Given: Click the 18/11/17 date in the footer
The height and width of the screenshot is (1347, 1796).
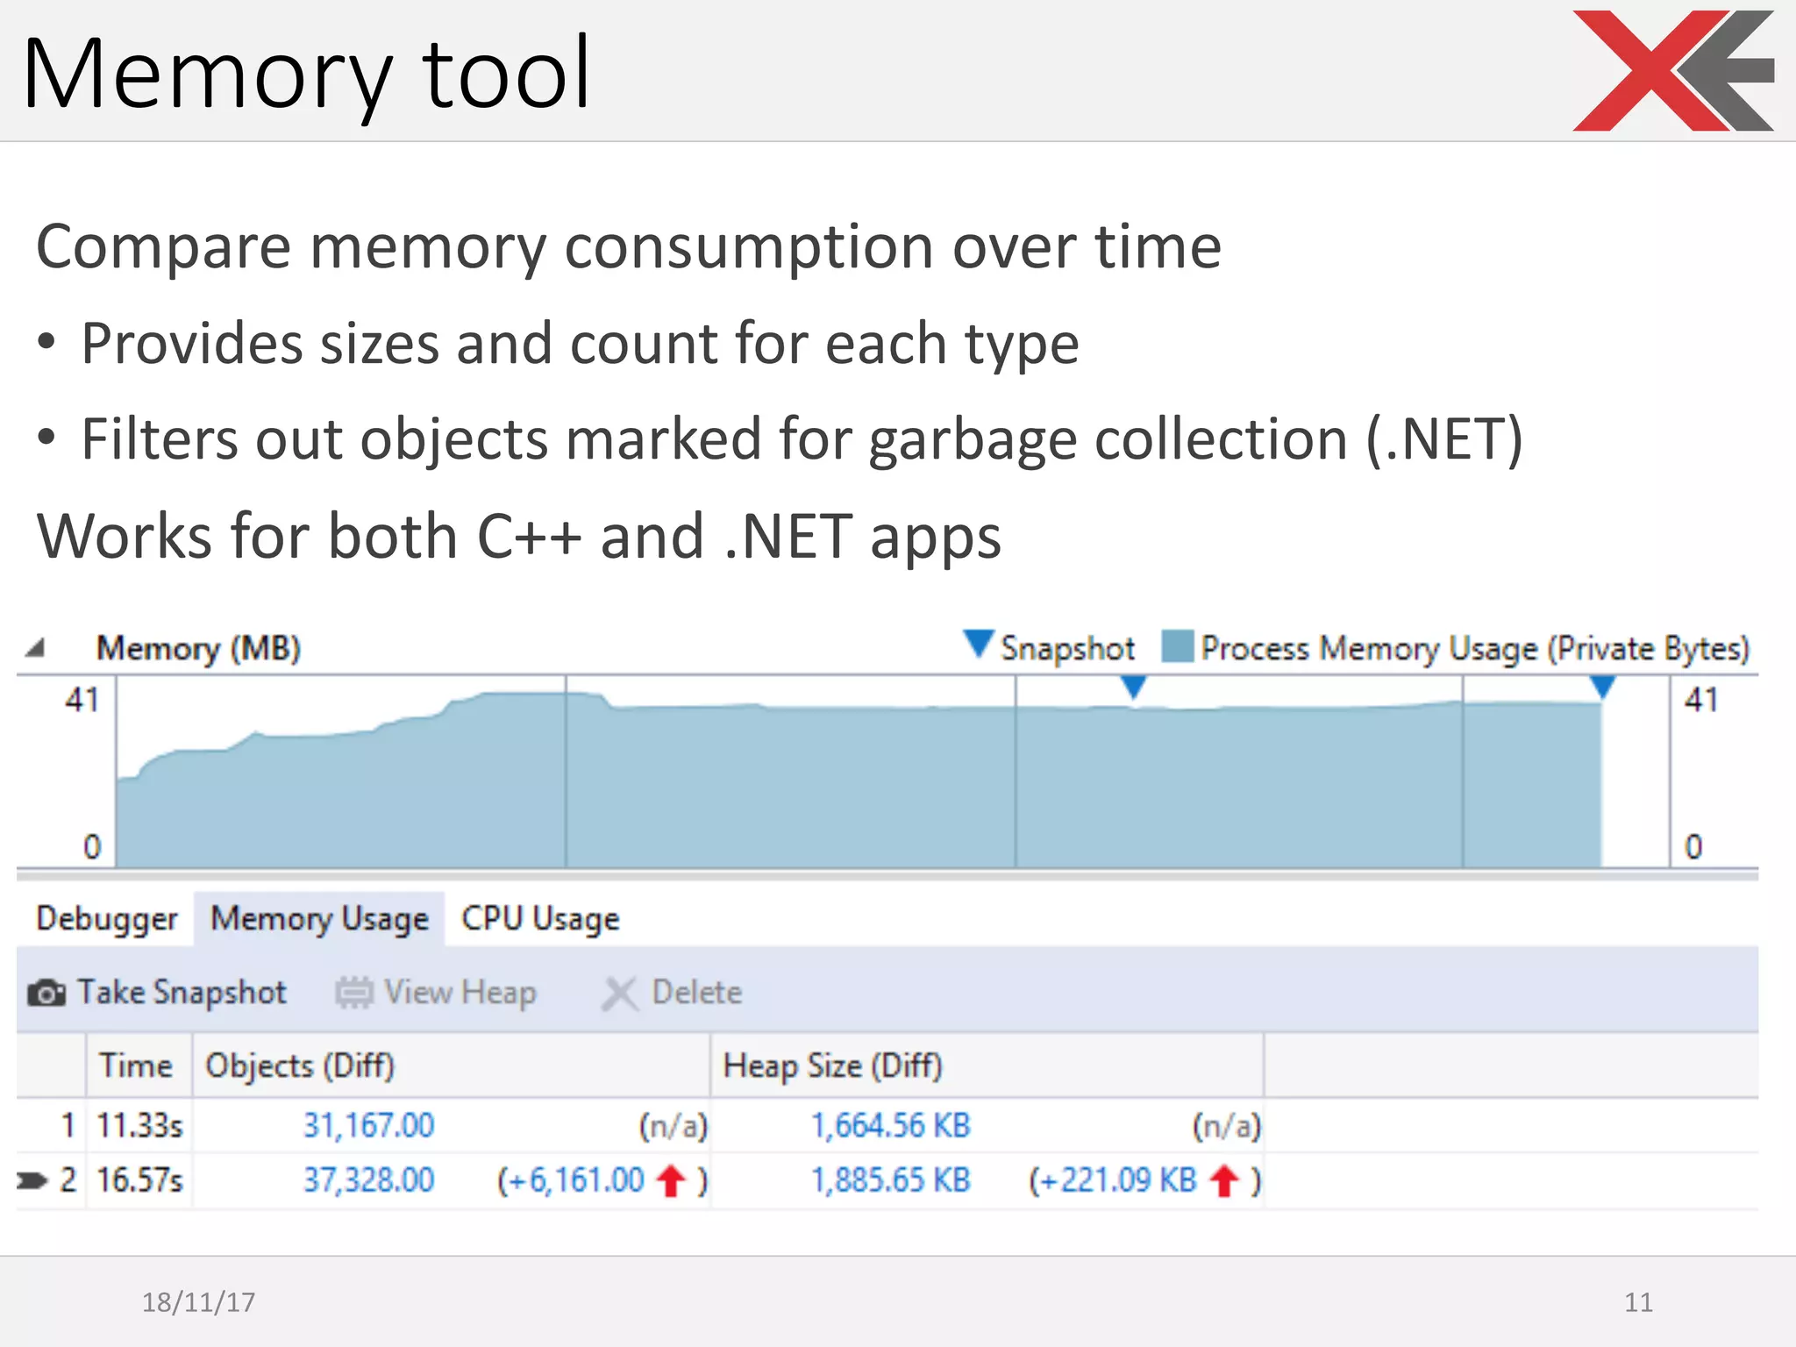Looking at the screenshot, I should (199, 1302).
